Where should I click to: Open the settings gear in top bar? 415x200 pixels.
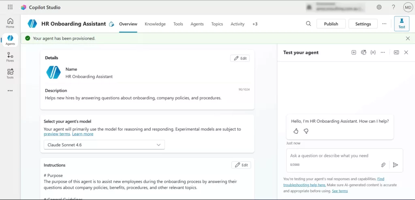[379, 7]
